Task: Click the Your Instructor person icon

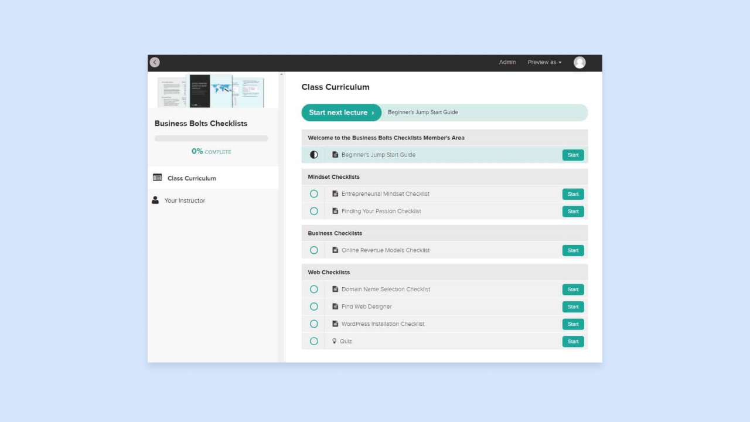Action: tap(155, 200)
